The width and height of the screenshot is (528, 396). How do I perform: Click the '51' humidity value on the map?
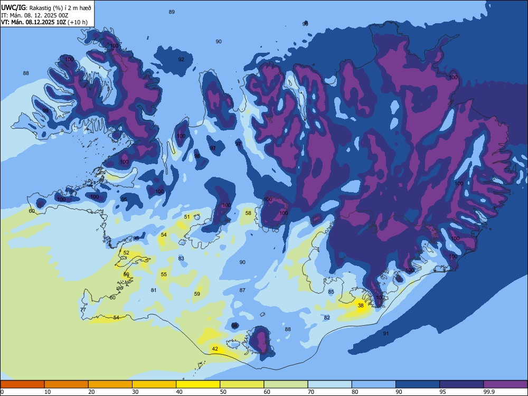coord(187,217)
